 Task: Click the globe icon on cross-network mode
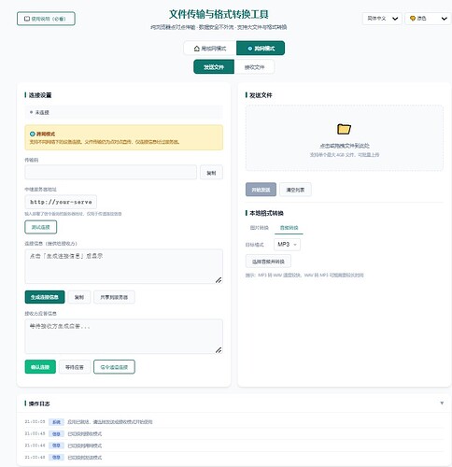point(249,49)
